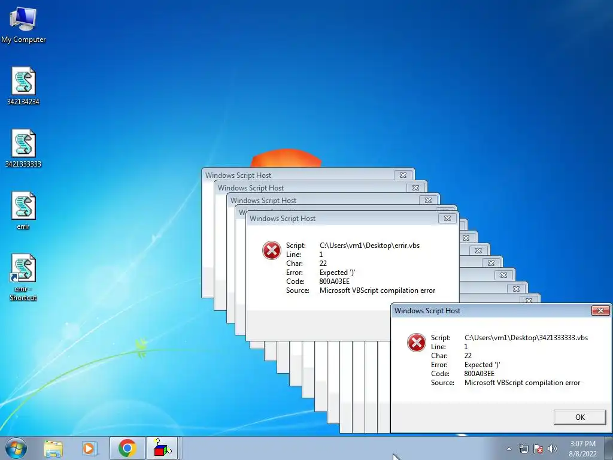Select the 3421333333 script file icon
613x460 pixels.
click(x=23, y=149)
